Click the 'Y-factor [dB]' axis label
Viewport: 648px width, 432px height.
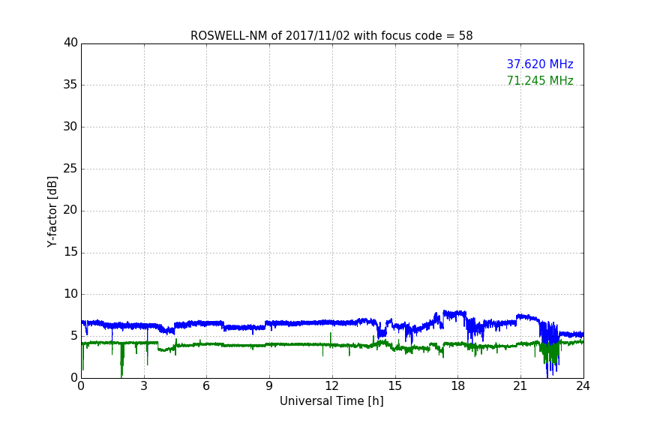point(52,211)
